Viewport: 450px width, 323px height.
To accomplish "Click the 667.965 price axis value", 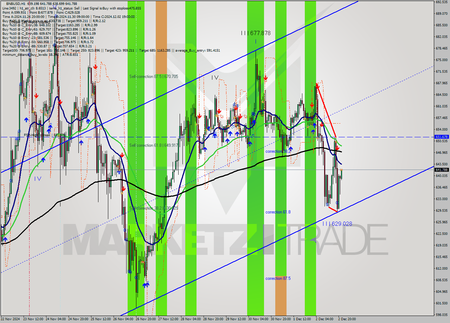I will (x=442, y=83).
